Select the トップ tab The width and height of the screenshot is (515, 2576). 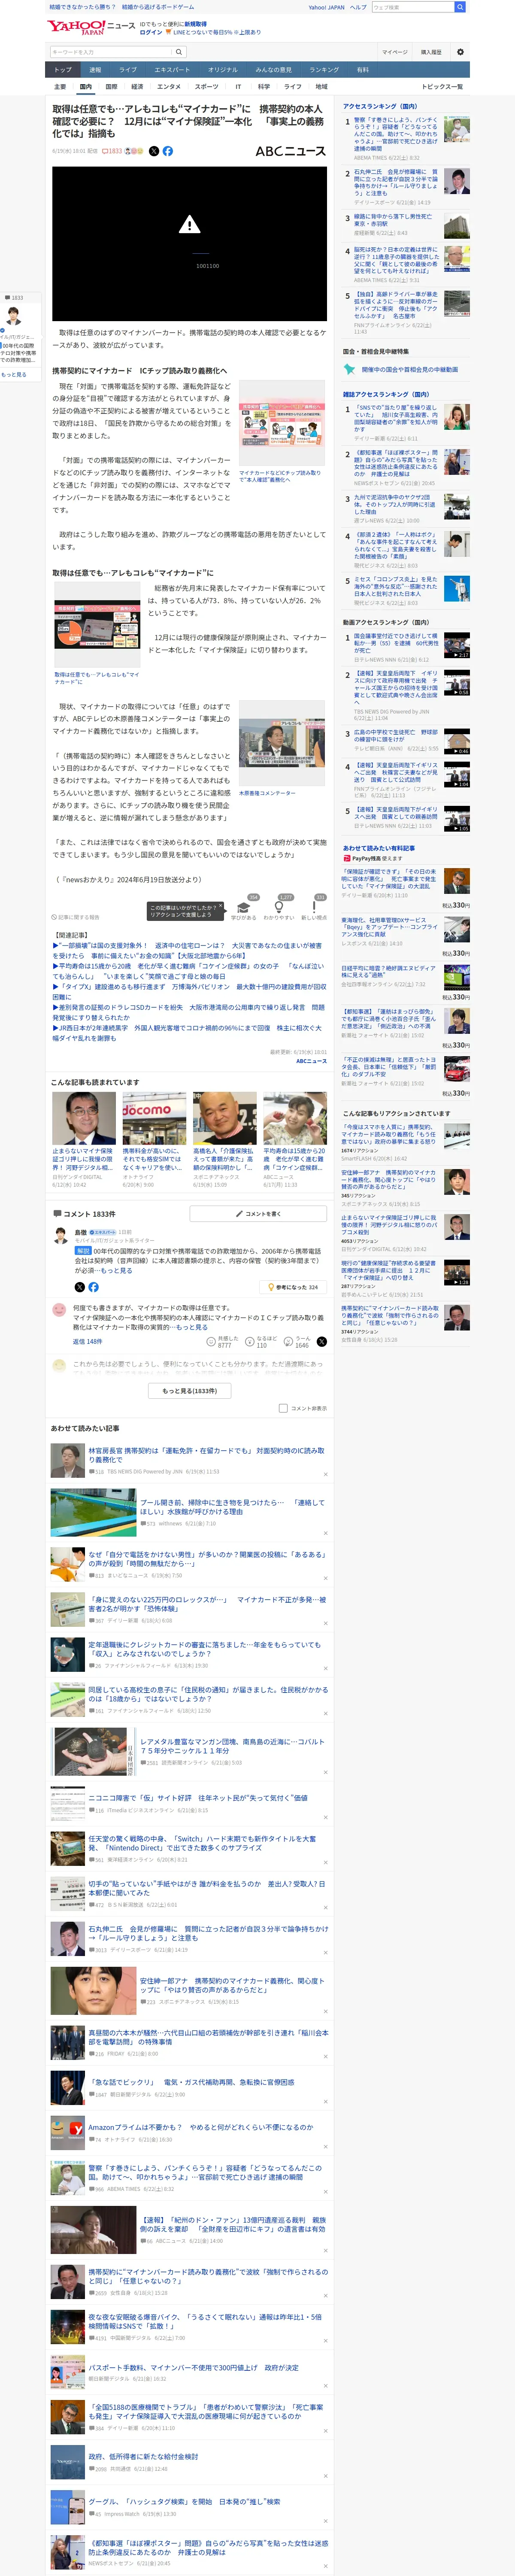[63, 70]
